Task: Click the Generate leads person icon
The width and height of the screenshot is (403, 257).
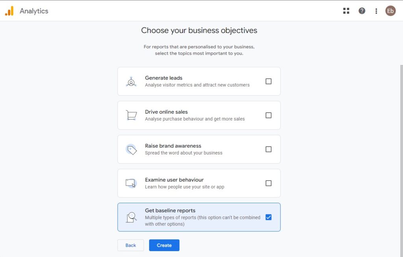Action: [x=131, y=81]
